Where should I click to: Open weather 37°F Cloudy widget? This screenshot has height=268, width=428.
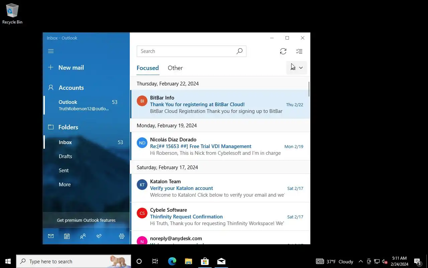pyautogui.click(x=335, y=261)
